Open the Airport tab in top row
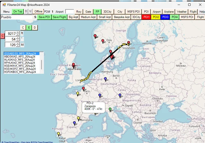This screenshot has height=143, width=205. (x=156, y=12)
